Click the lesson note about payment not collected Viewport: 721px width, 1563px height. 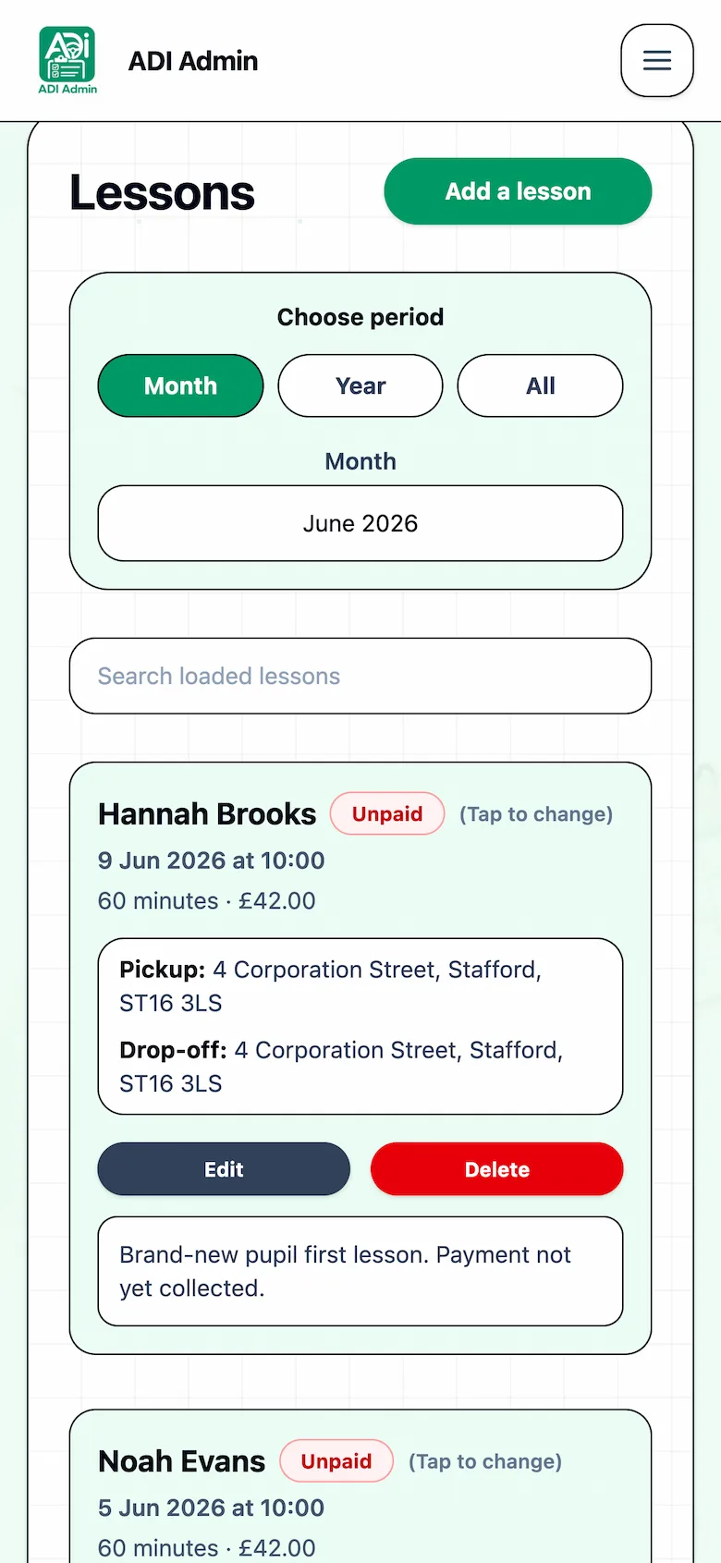pyautogui.click(x=360, y=1271)
